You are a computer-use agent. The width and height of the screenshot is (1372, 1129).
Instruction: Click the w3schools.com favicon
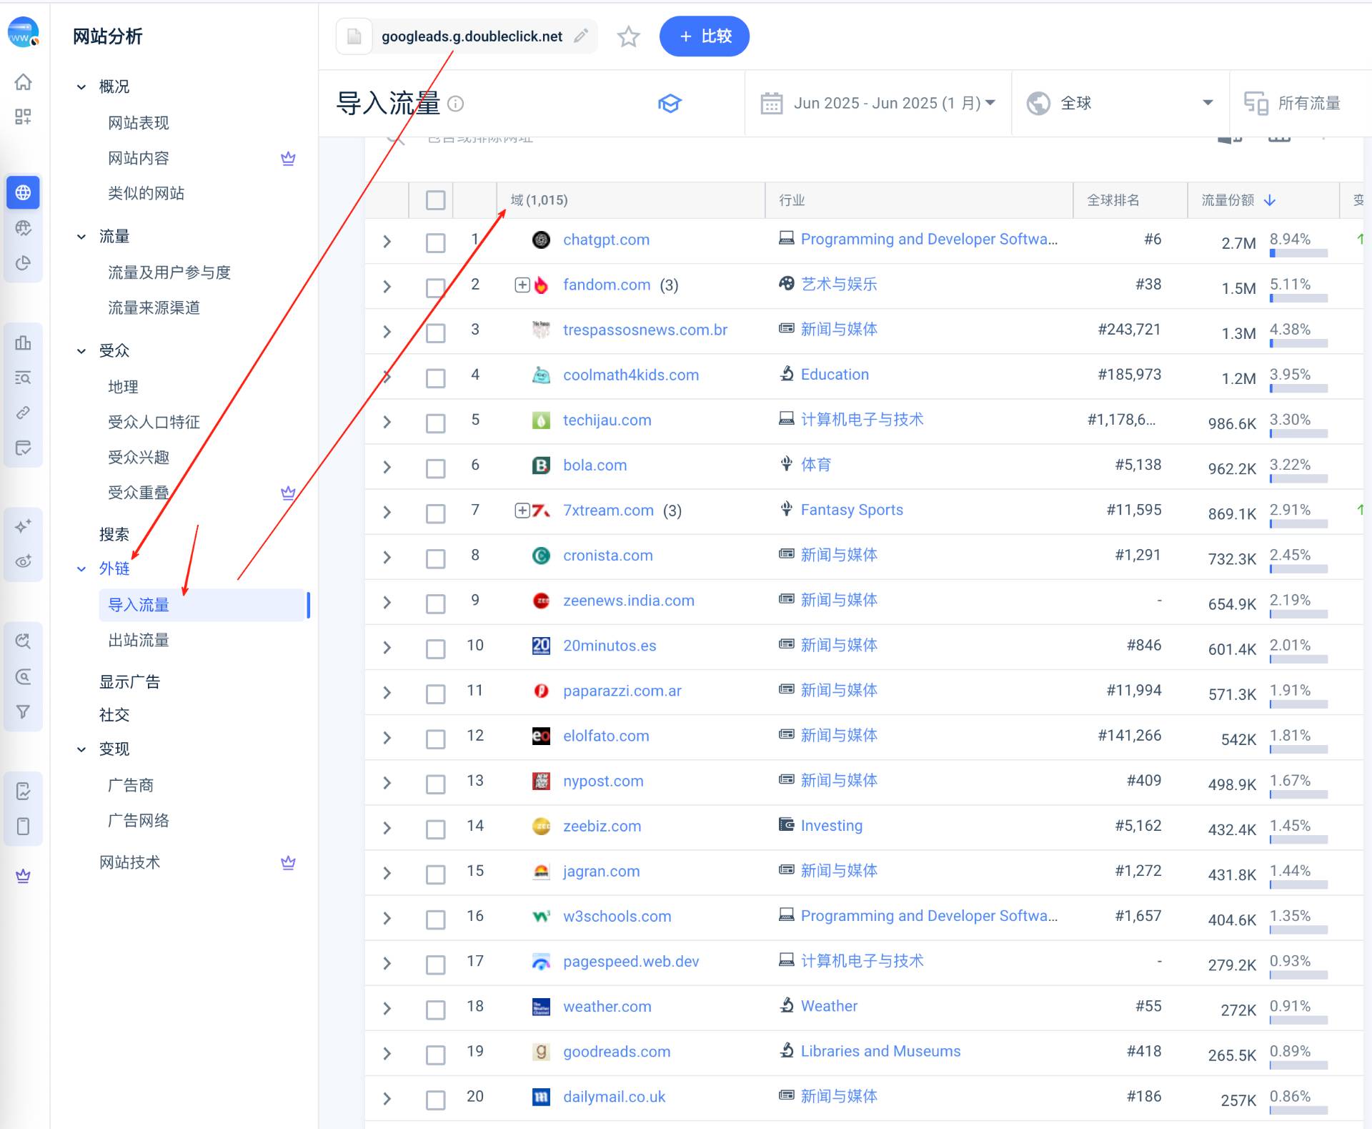click(541, 917)
